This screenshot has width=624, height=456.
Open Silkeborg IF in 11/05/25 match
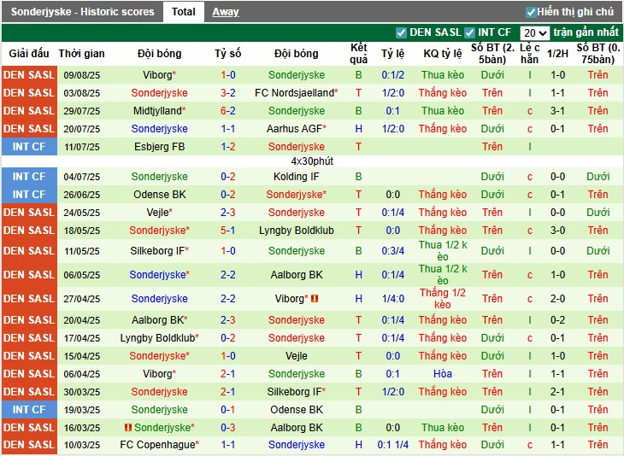coord(159,251)
